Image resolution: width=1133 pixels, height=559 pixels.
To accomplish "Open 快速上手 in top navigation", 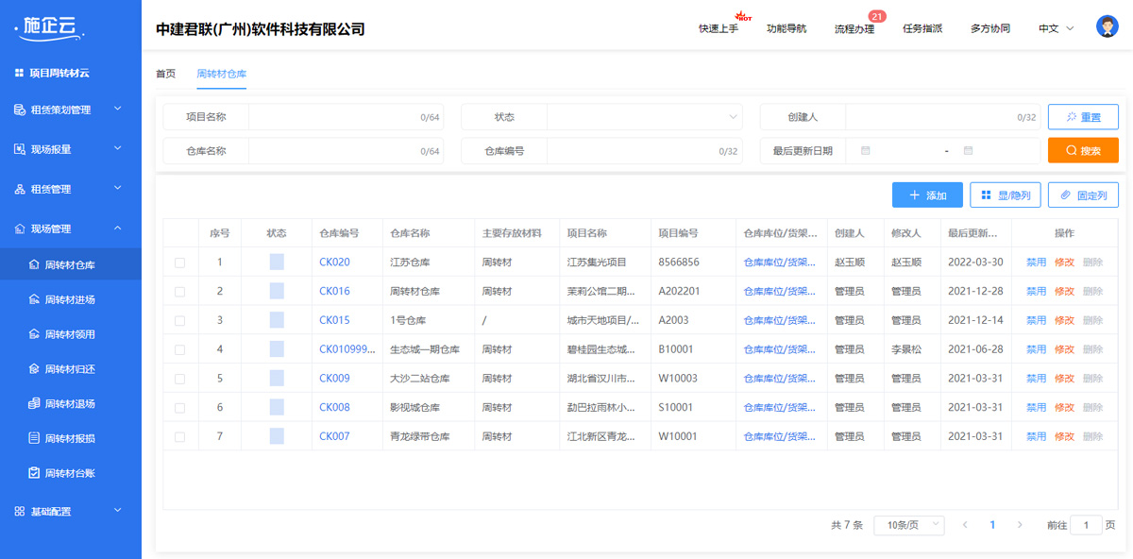I will [x=719, y=28].
